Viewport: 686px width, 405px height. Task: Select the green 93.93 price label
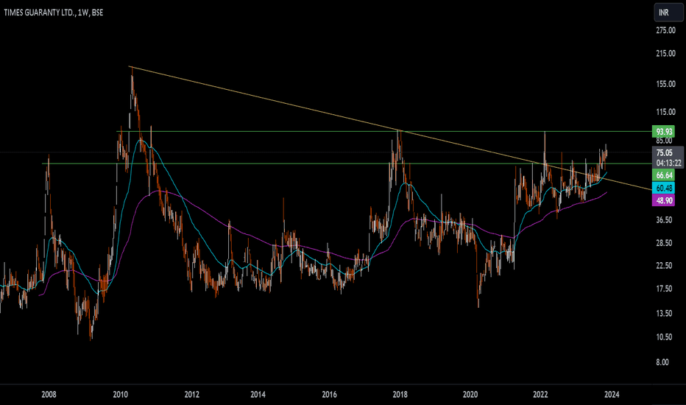pos(664,131)
